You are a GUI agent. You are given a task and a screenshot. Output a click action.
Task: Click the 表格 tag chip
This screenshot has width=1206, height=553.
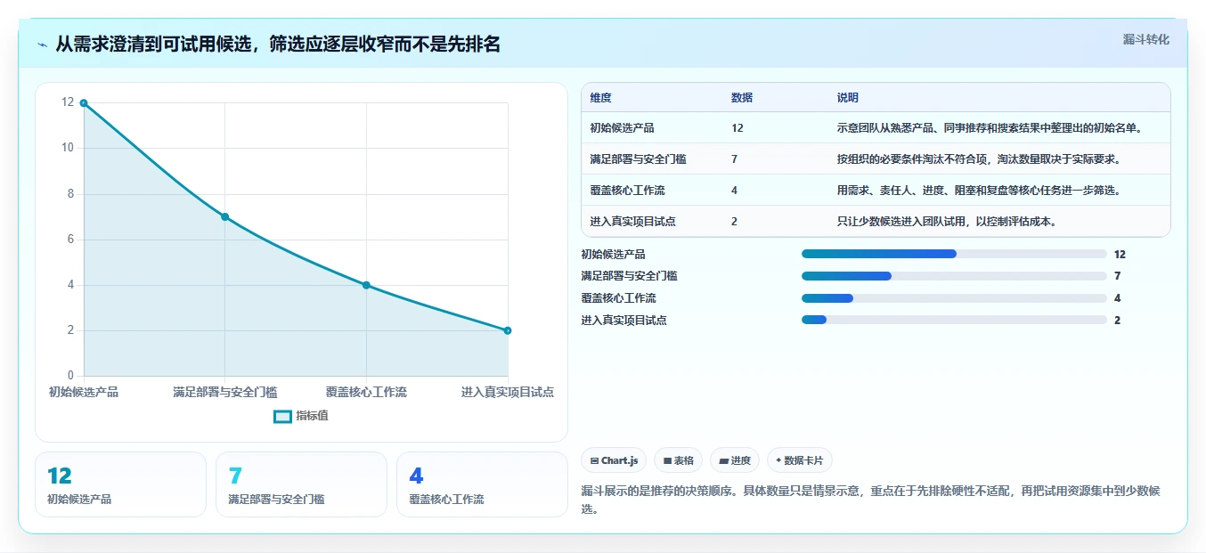678,460
